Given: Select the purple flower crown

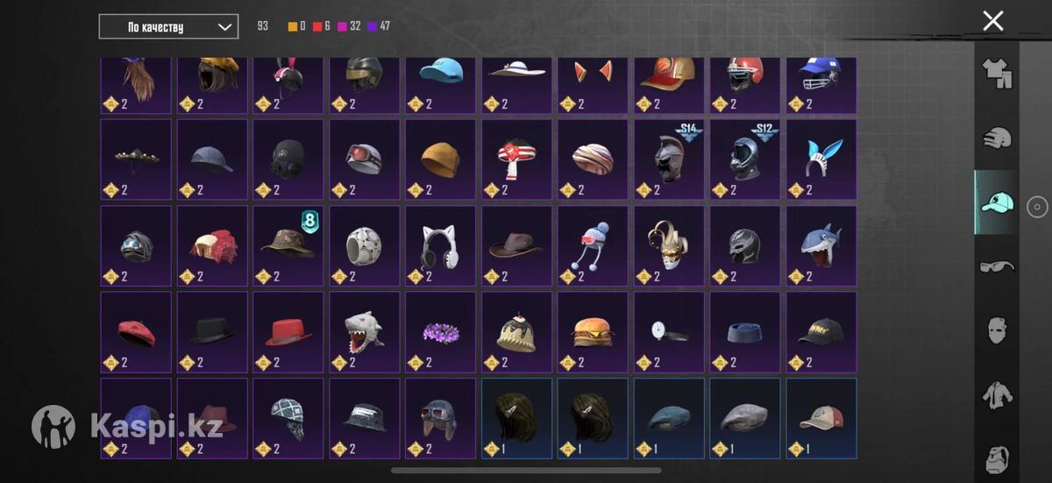Looking at the screenshot, I should (x=440, y=331).
